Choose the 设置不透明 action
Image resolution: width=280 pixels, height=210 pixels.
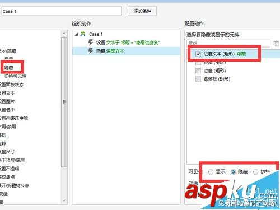(x=10, y=169)
